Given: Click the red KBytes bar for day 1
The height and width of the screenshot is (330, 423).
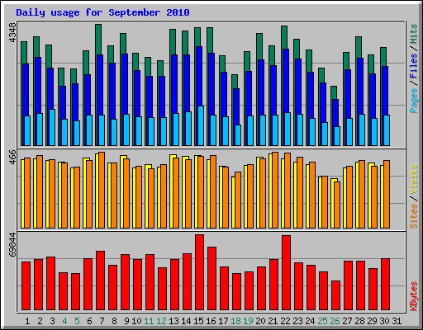Looking at the screenshot, I should 26,286.
